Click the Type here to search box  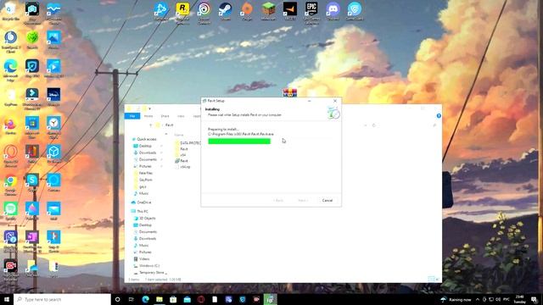point(62,299)
